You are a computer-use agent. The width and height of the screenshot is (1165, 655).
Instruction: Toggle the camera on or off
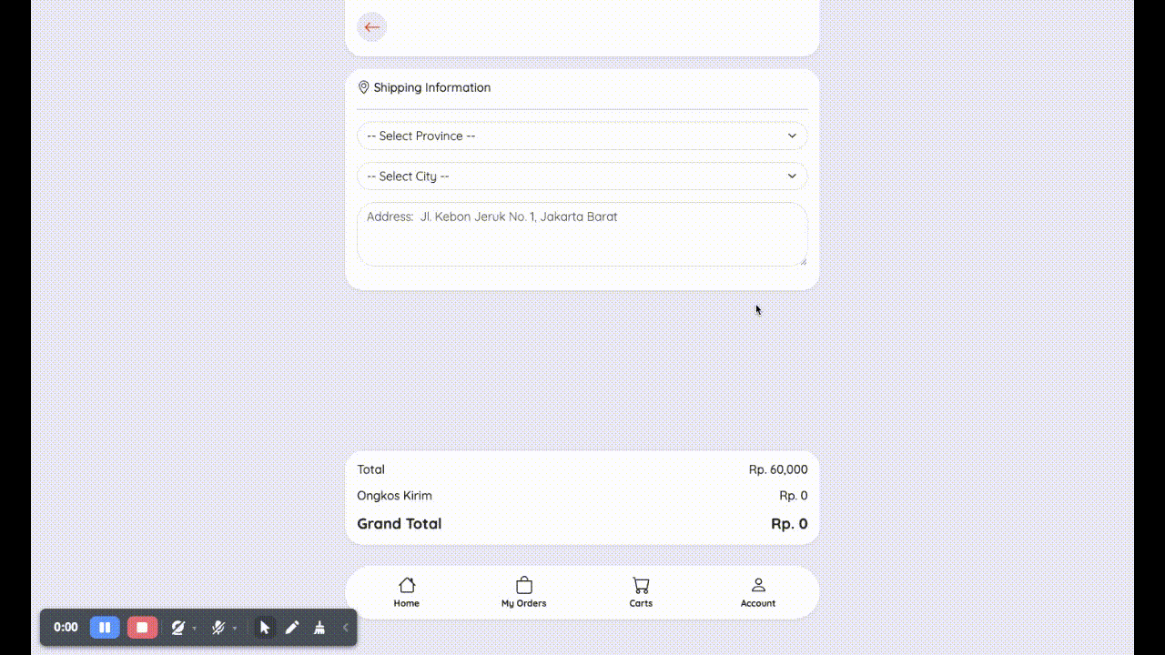(178, 628)
